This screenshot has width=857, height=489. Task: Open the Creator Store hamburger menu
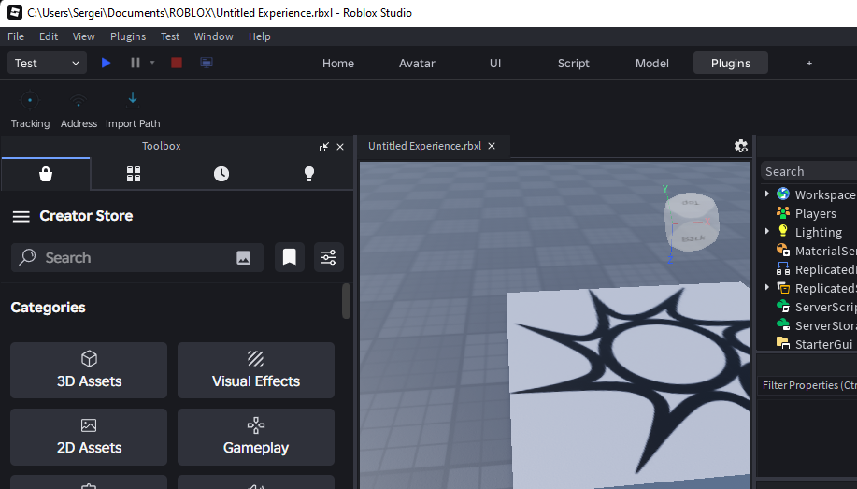click(x=21, y=217)
